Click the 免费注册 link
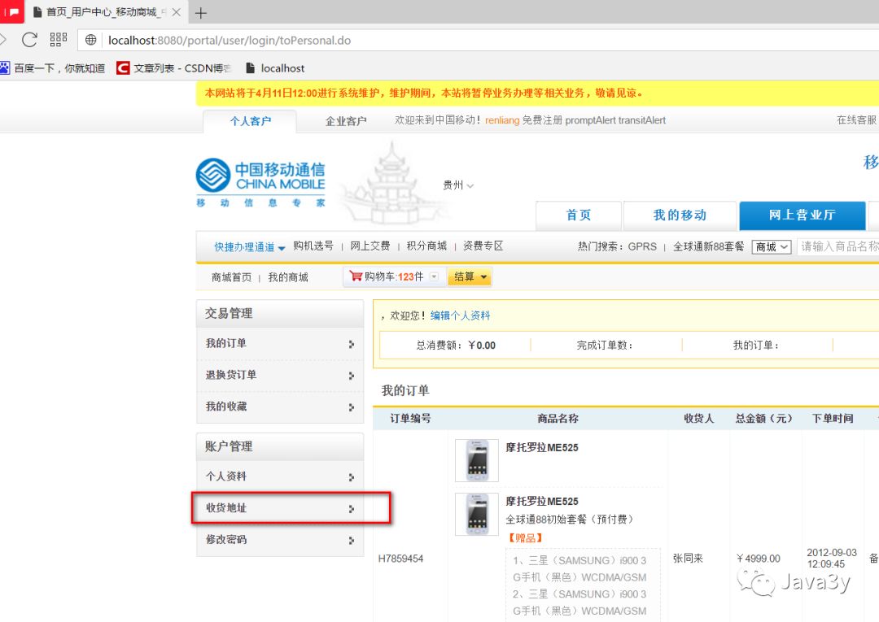 tap(541, 120)
